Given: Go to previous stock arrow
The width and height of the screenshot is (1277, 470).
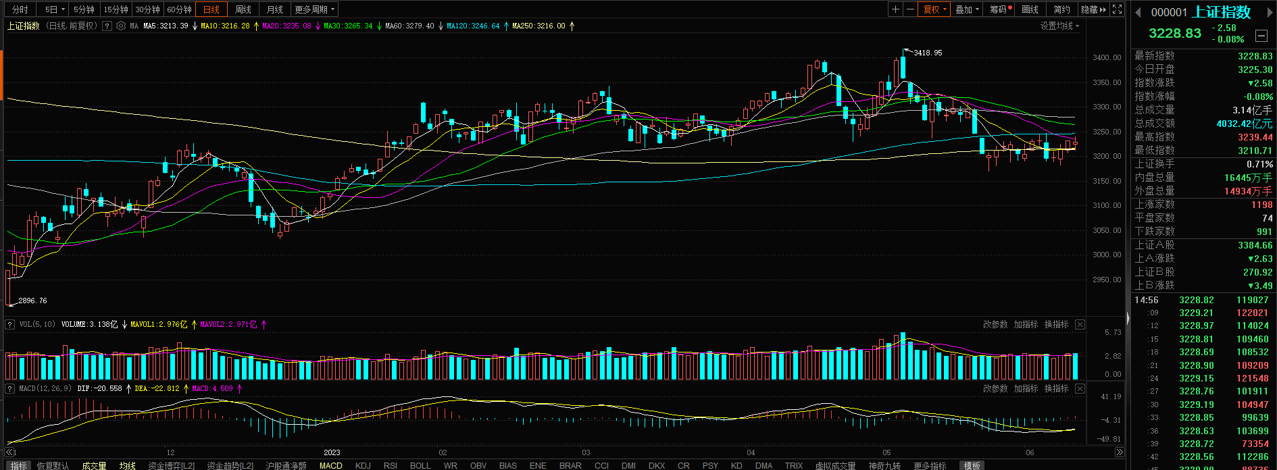Looking at the screenshot, I should click(x=1137, y=12).
